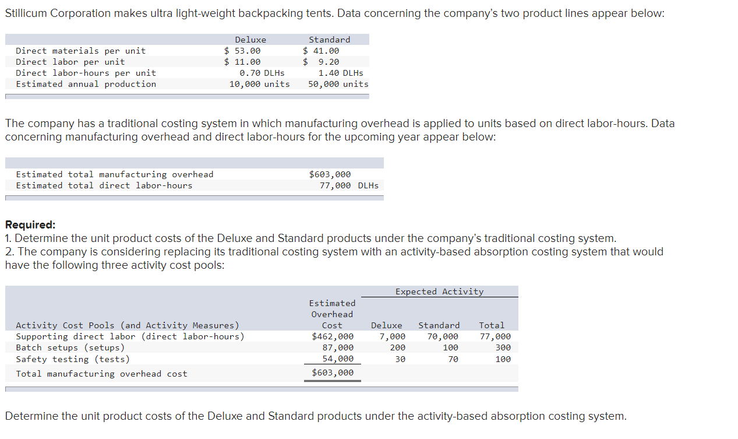
Task: Click the '300' total setups value
Action: click(x=503, y=347)
